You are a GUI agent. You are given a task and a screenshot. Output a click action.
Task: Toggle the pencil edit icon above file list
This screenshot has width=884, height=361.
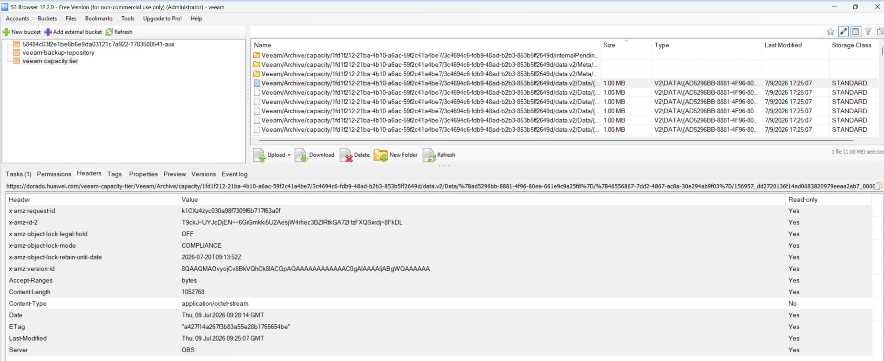[x=843, y=32]
